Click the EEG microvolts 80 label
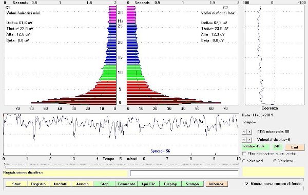 click(x=273, y=132)
